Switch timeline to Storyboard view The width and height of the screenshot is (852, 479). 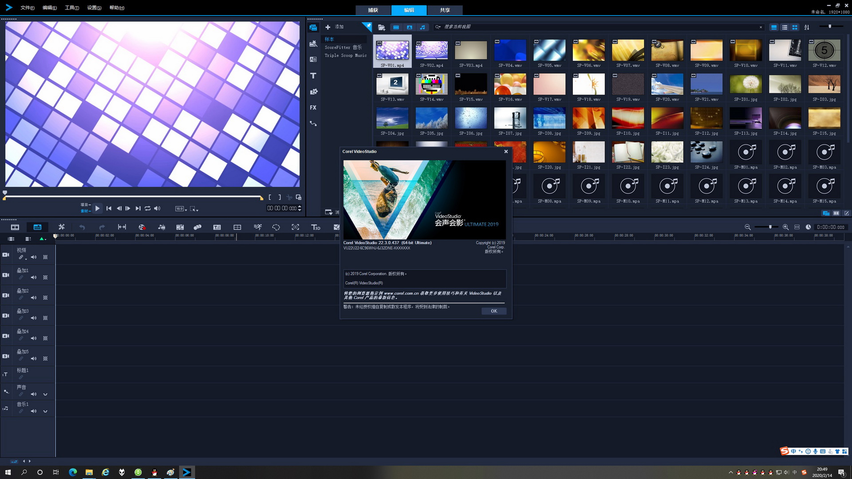tap(15, 227)
